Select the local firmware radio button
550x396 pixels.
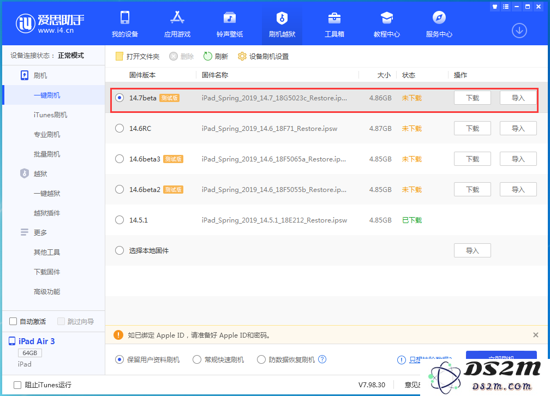point(119,250)
